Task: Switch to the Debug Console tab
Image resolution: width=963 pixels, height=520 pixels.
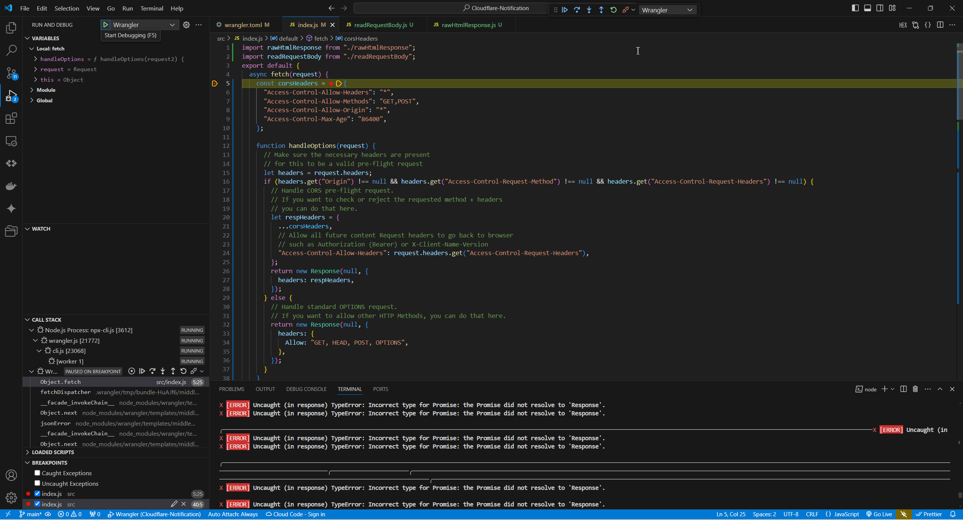Action: [306, 389]
